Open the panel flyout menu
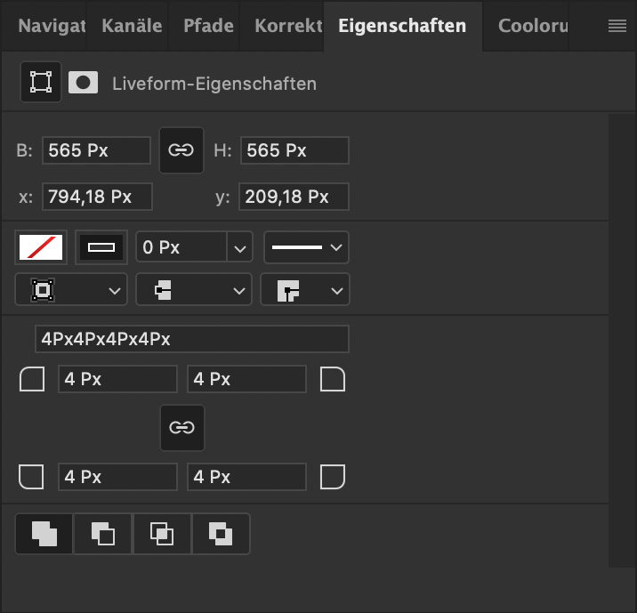 point(617,26)
